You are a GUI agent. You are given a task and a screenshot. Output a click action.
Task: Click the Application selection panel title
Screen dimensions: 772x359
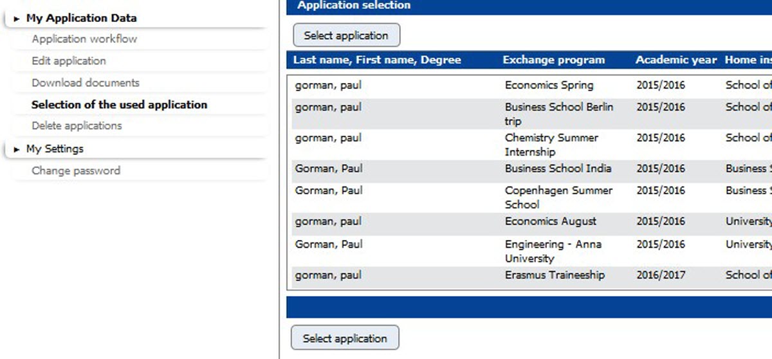click(x=354, y=5)
